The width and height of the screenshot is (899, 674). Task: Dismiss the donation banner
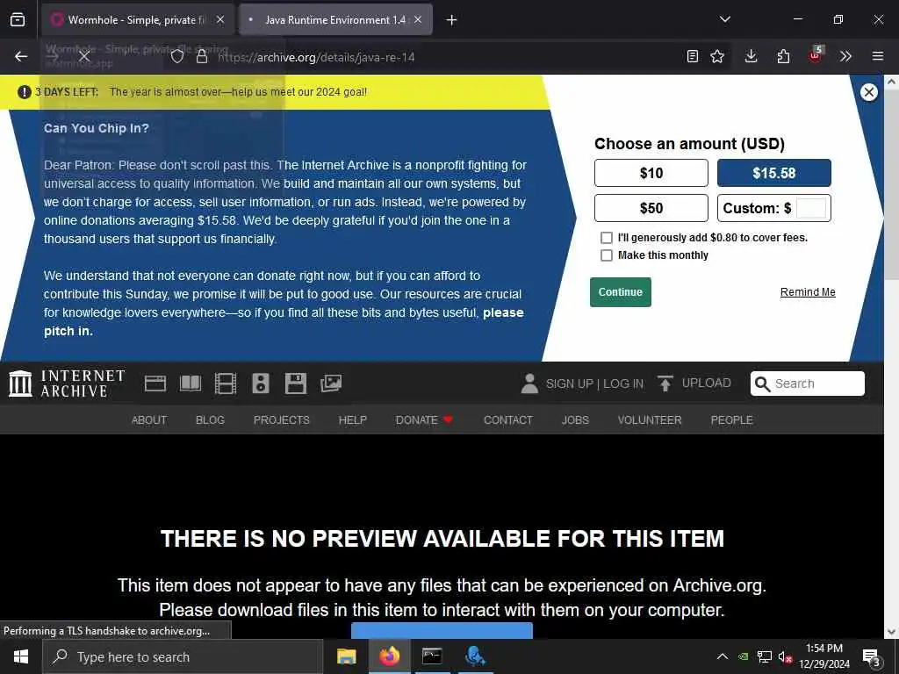pyautogui.click(x=868, y=92)
